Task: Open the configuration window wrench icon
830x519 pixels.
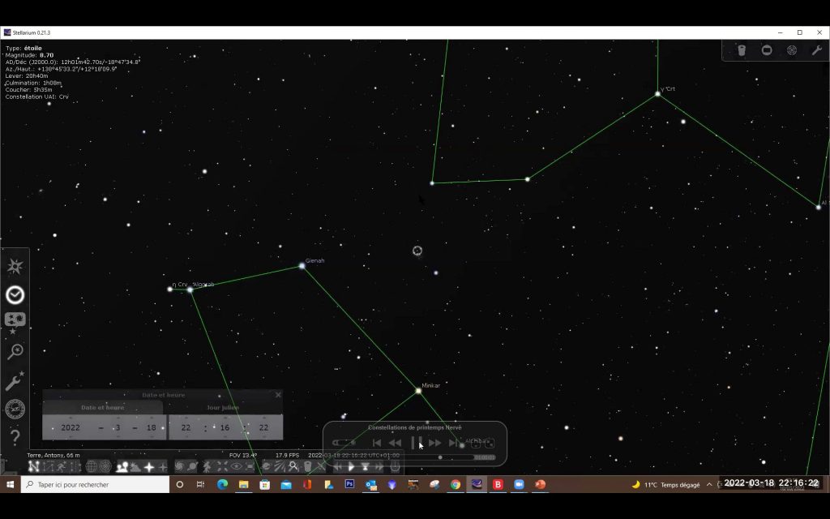Action: point(15,380)
